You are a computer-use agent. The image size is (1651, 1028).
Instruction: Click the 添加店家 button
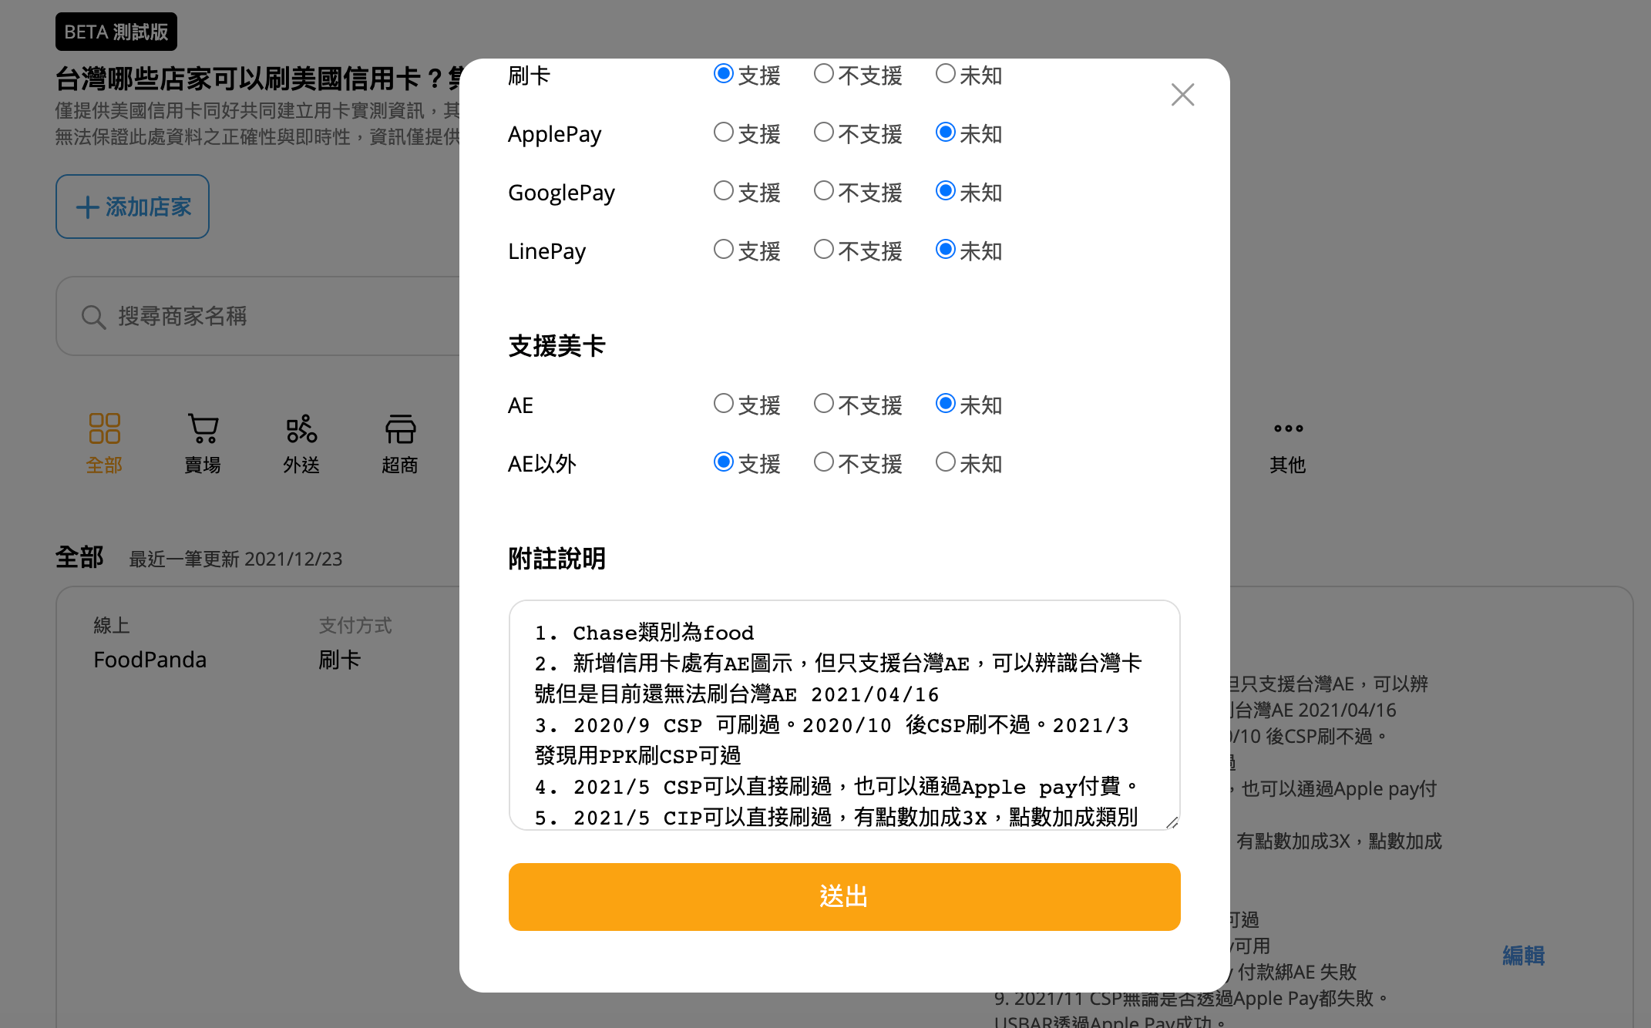132,207
